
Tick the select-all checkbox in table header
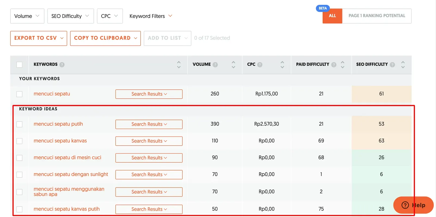[19, 65]
